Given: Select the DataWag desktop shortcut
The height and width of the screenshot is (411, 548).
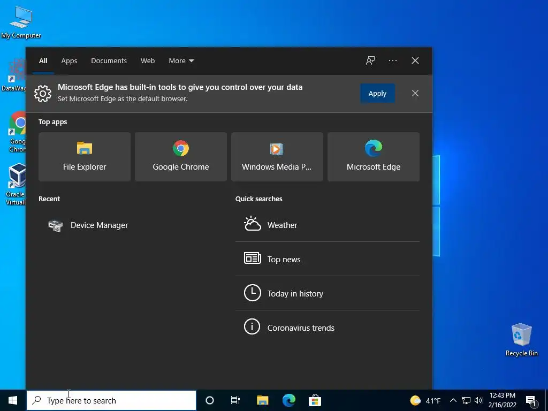Looking at the screenshot, I should 13,75.
